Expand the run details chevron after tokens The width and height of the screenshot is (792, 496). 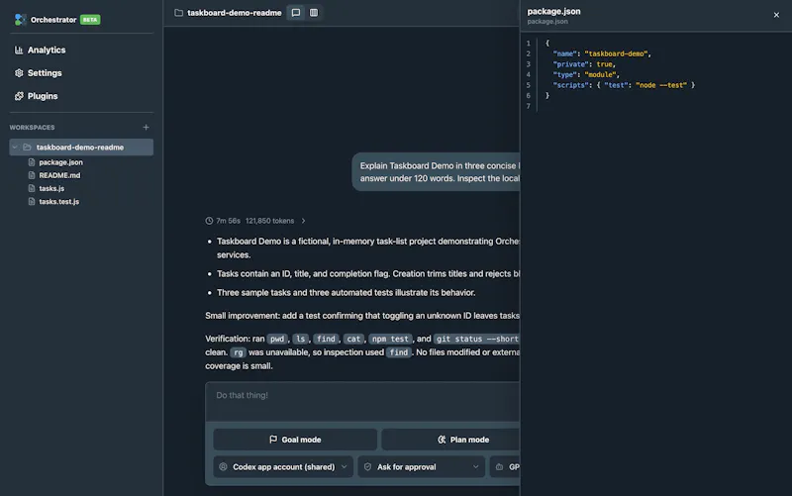click(x=304, y=221)
